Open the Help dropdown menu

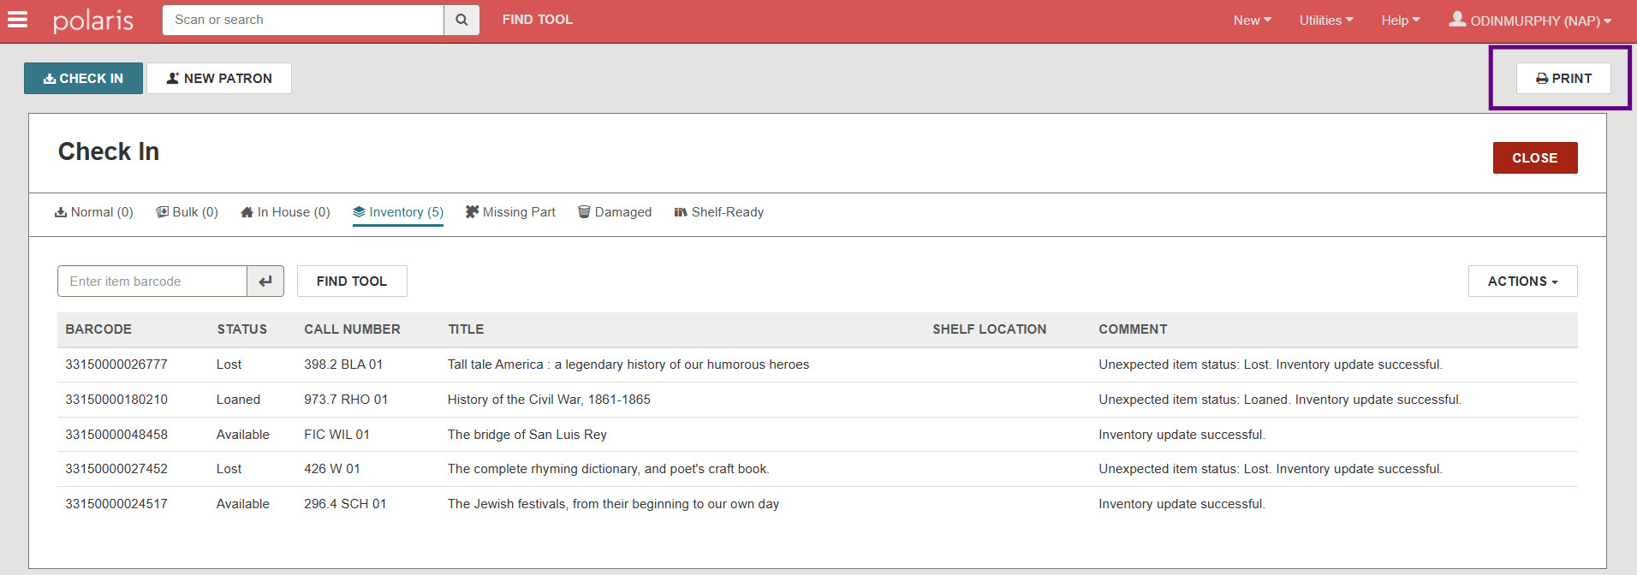pos(1400,21)
